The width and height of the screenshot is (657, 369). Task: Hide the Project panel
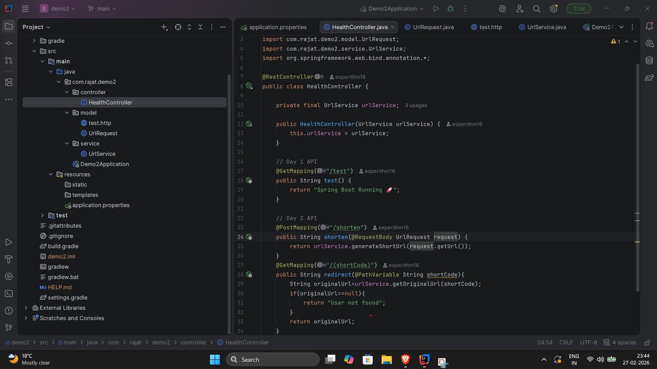[x=222, y=27]
